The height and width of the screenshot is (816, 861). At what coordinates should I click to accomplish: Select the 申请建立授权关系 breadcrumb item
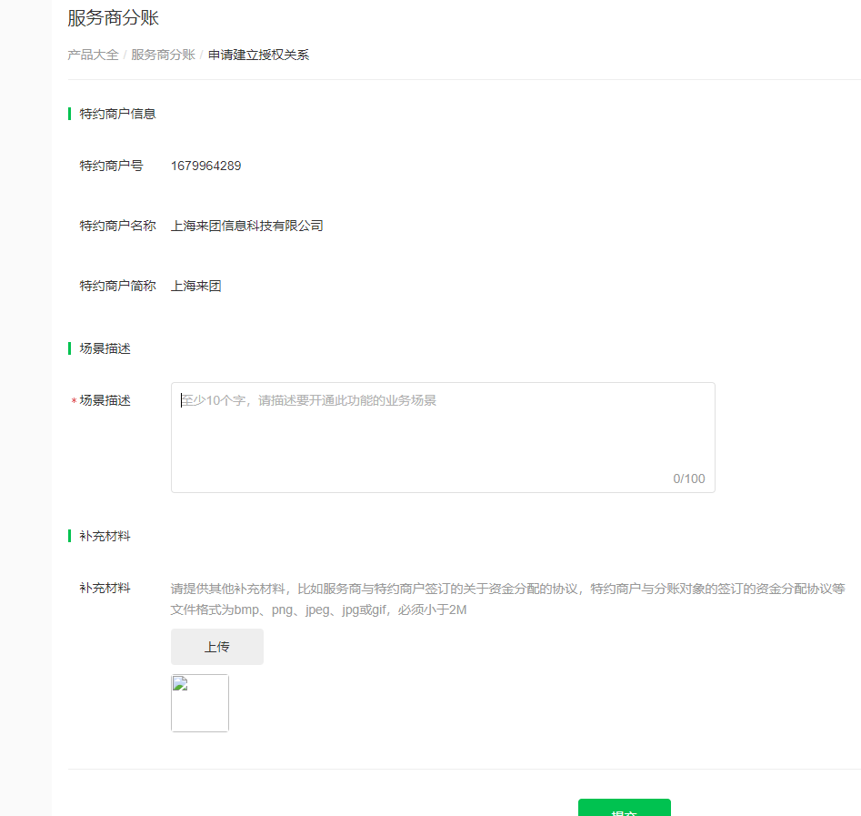pos(258,55)
